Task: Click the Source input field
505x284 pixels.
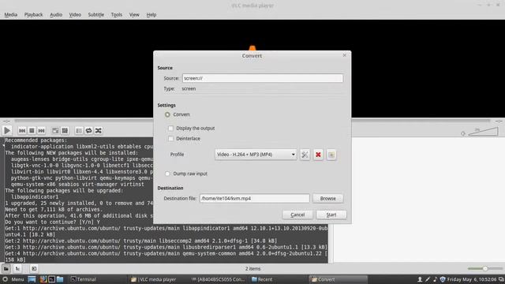Action: (263, 78)
